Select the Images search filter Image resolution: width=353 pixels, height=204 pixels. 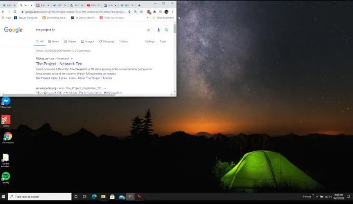pyautogui.click(x=88, y=41)
